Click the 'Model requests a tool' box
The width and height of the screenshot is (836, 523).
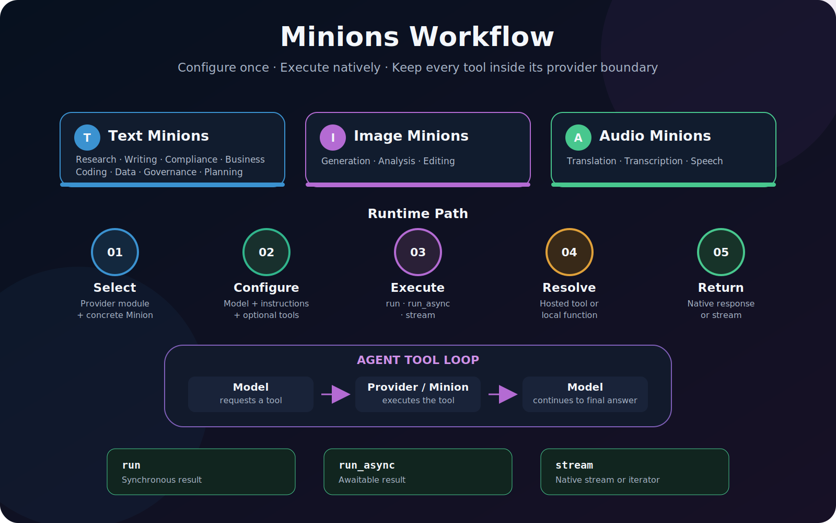click(251, 394)
